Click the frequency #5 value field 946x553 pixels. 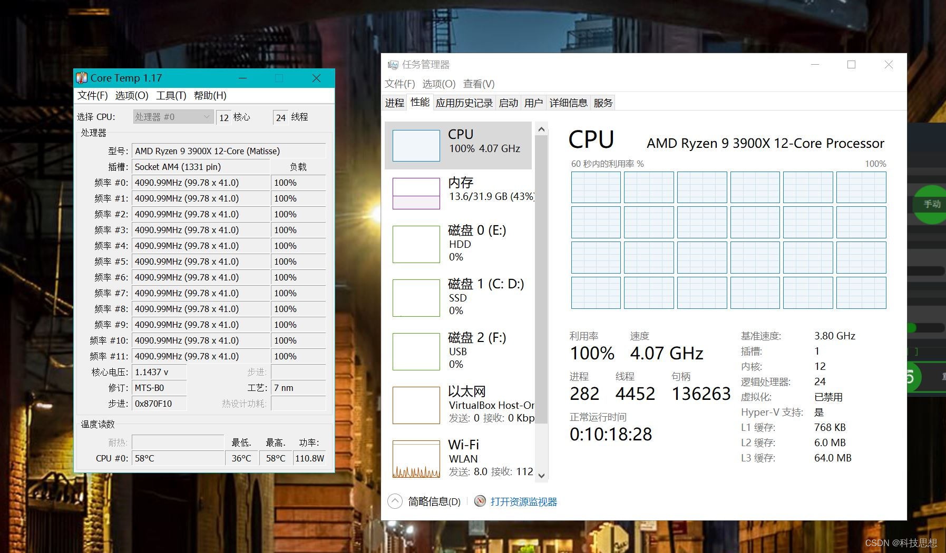tap(201, 262)
